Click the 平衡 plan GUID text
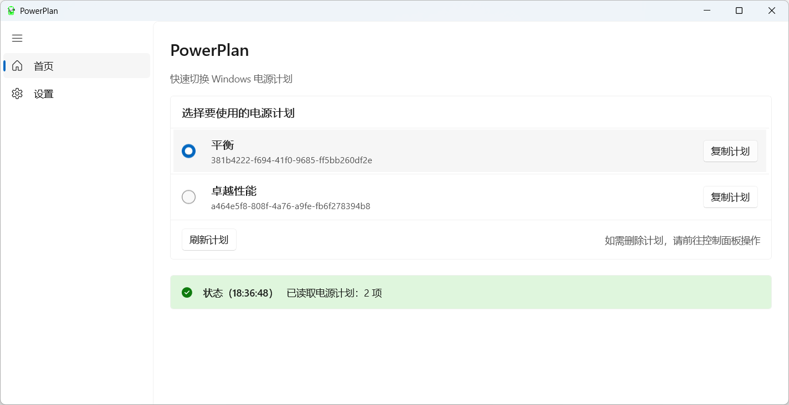 tap(291, 160)
